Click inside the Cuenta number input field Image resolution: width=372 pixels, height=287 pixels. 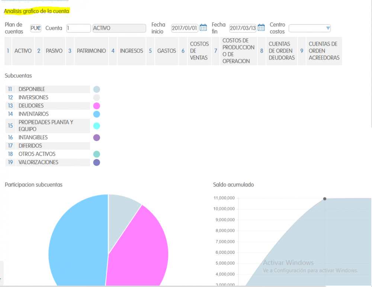click(78, 28)
